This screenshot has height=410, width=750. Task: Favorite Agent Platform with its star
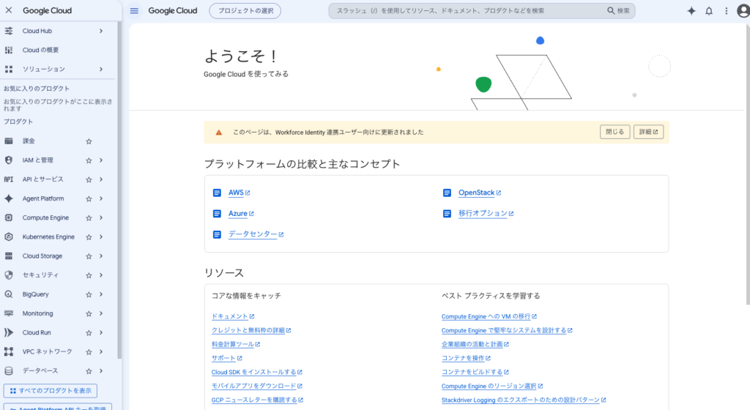pos(89,199)
